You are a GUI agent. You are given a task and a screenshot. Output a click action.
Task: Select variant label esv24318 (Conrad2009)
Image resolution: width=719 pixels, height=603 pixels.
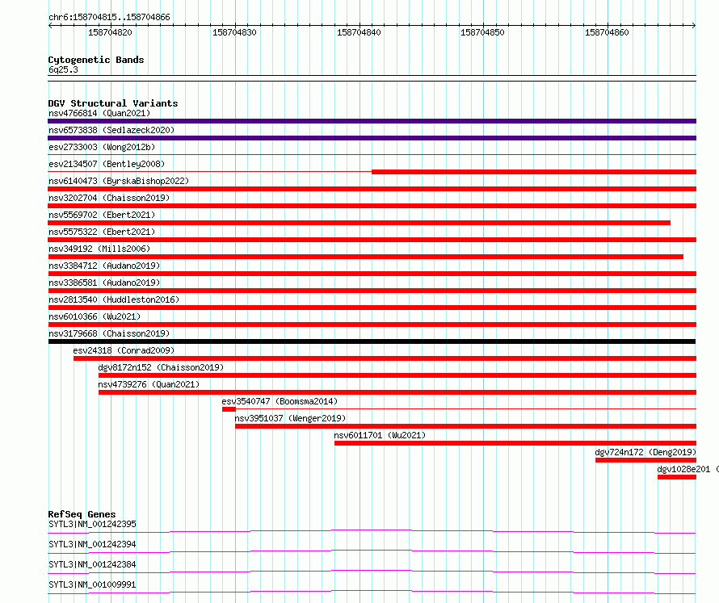click(124, 350)
